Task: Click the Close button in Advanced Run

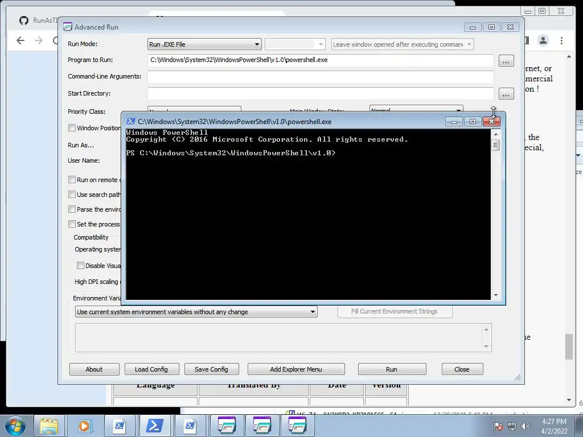Action: pyautogui.click(x=462, y=369)
